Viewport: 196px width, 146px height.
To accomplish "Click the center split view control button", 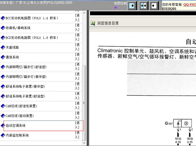I will pos(143,6).
